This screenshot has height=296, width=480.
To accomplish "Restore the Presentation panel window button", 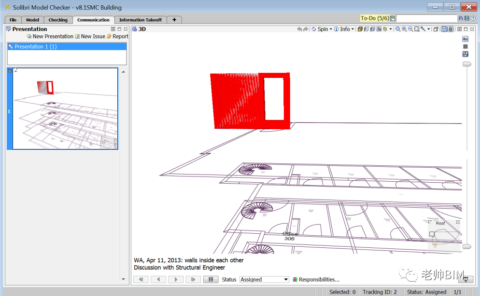I will [x=113, y=29].
